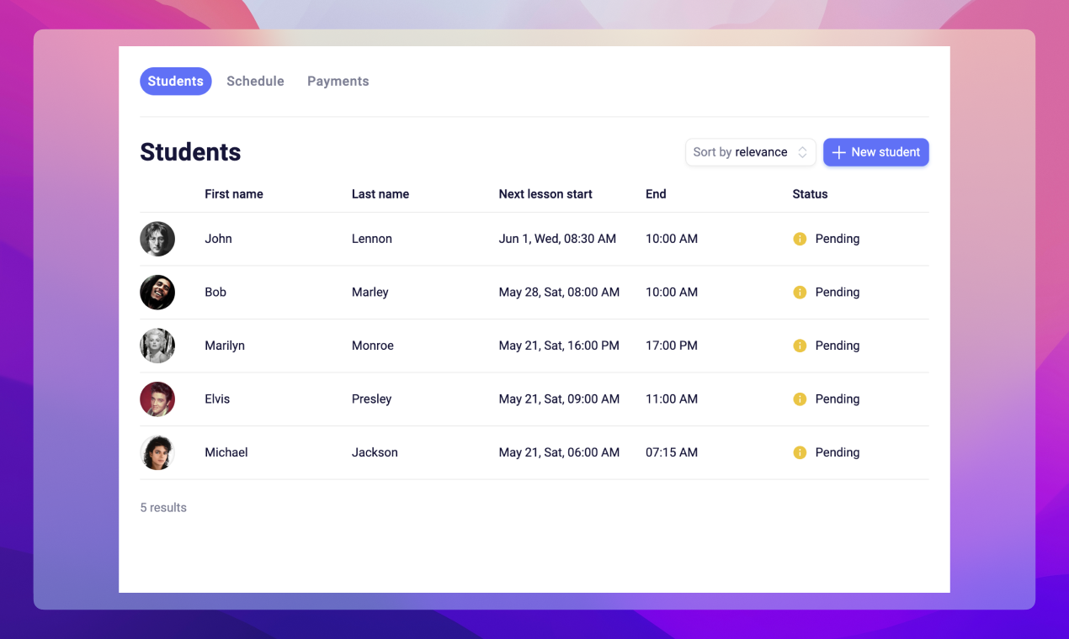Click the last name Jackson
The height and width of the screenshot is (639, 1069).
point(375,452)
